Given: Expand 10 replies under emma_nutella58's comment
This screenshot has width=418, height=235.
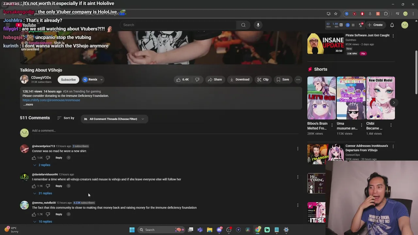Looking at the screenshot, I should click(42, 222).
